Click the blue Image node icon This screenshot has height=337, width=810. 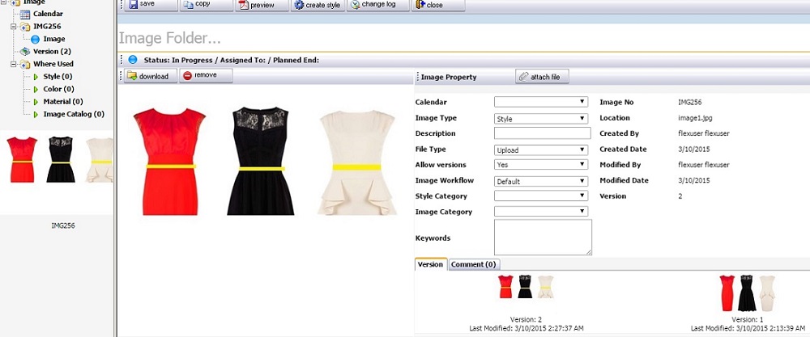35,39
